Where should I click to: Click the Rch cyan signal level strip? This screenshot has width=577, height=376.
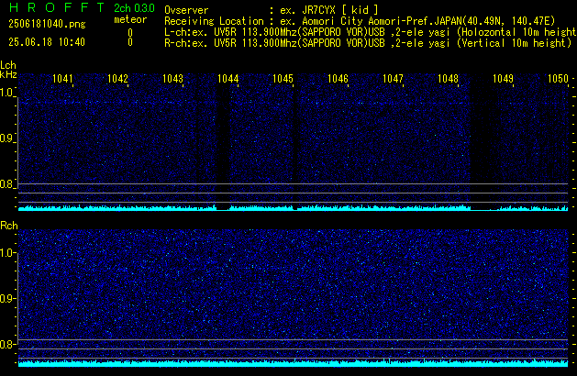coord(293,363)
